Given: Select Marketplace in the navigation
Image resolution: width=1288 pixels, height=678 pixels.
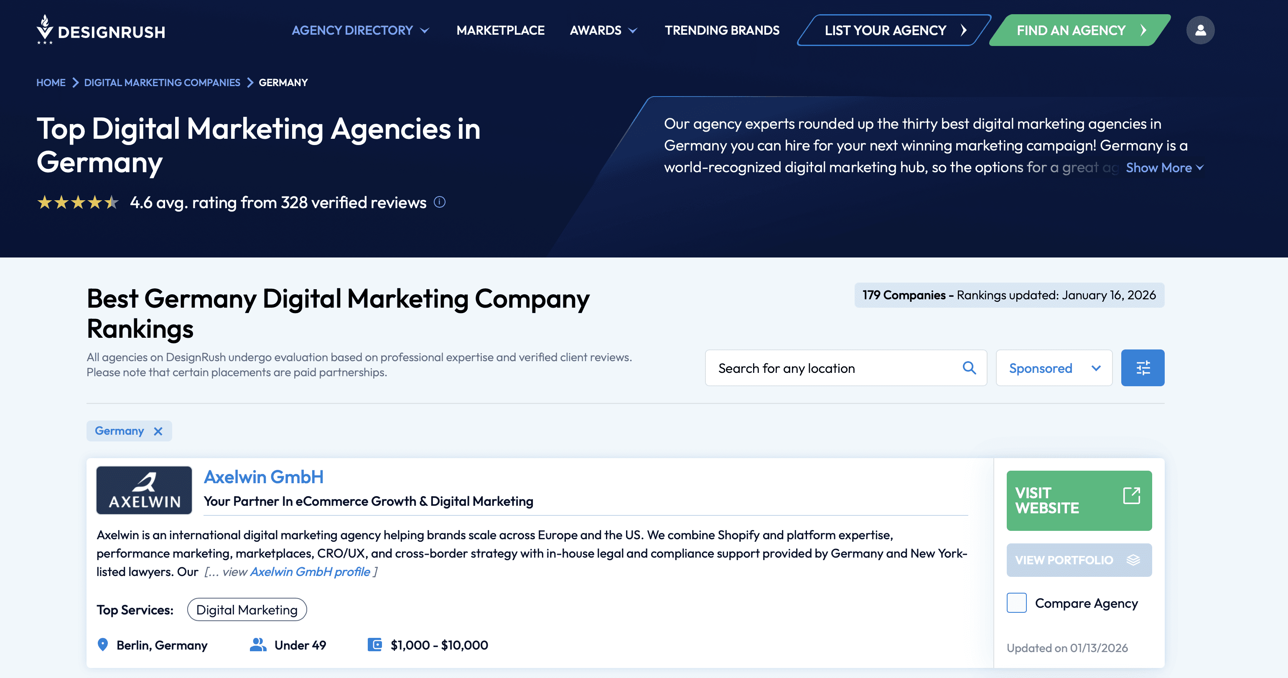Looking at the screenshot, I should [x=501, y=30].
